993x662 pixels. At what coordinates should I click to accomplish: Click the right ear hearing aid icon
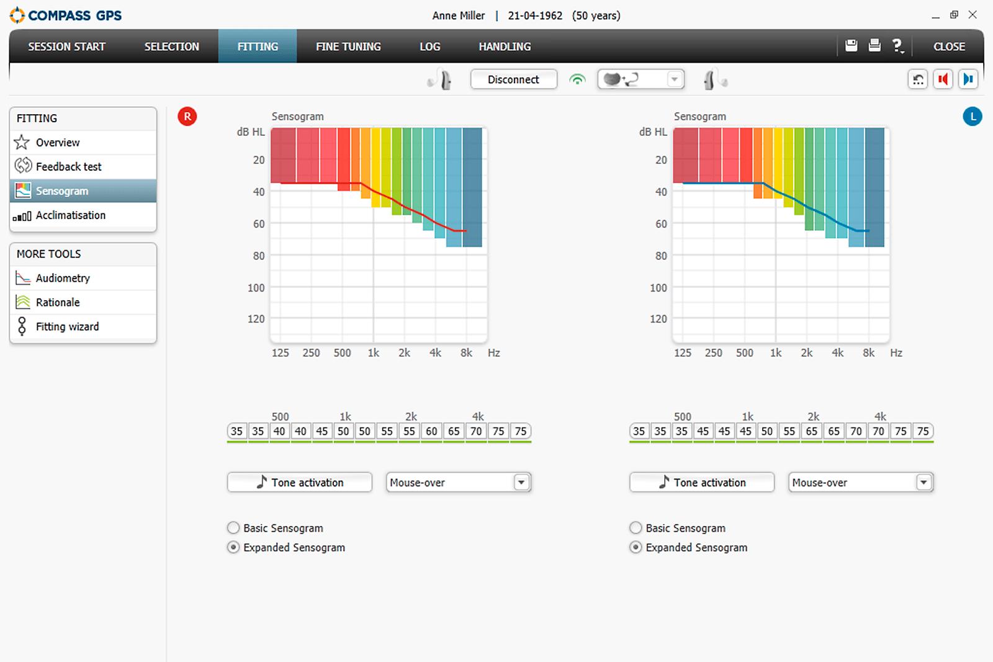[x=442, y=80]
